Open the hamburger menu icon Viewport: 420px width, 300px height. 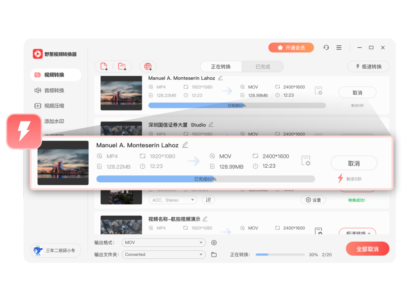(339, 48)
